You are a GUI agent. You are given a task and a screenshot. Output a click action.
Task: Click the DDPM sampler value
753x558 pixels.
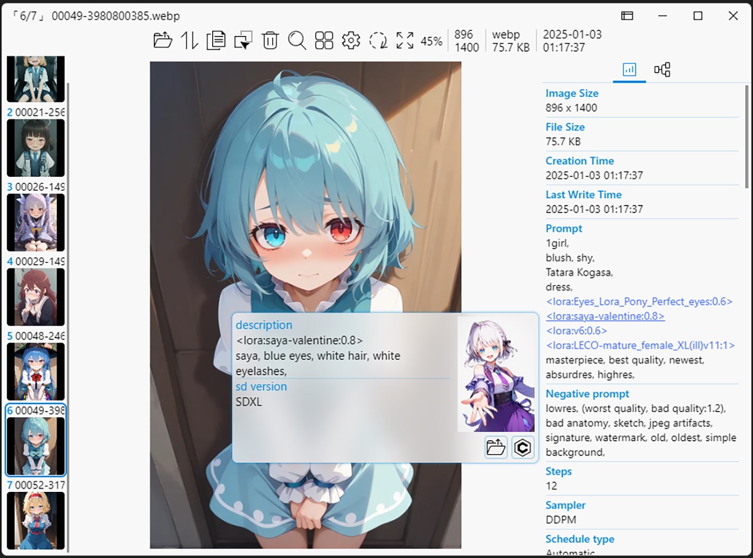(x=561, y=520)
